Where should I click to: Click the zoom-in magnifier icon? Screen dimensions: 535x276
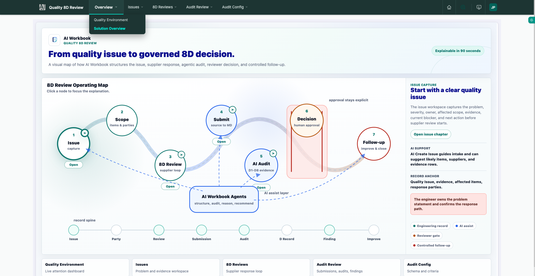(463, 7)
